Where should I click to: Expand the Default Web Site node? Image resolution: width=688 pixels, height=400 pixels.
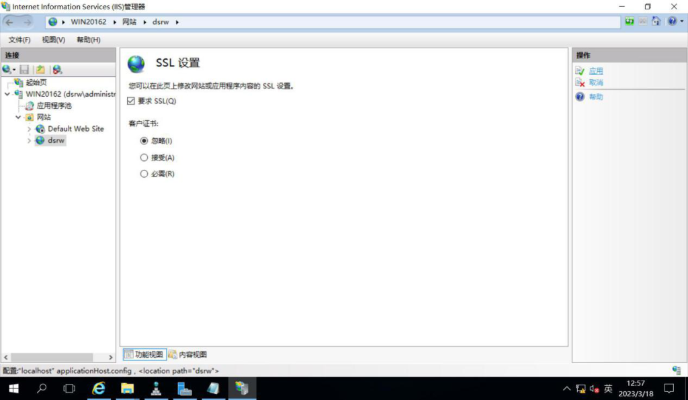(x=29, y=129)
